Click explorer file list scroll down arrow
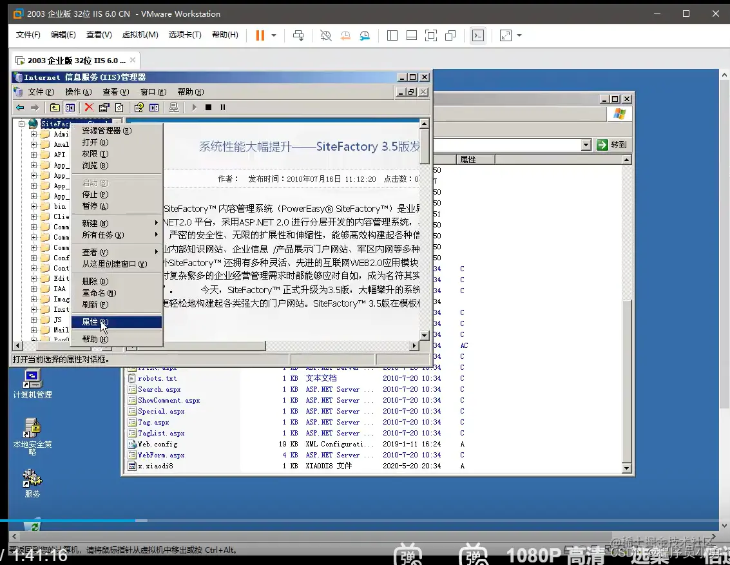730x565 pixels. tap(627, 468)
